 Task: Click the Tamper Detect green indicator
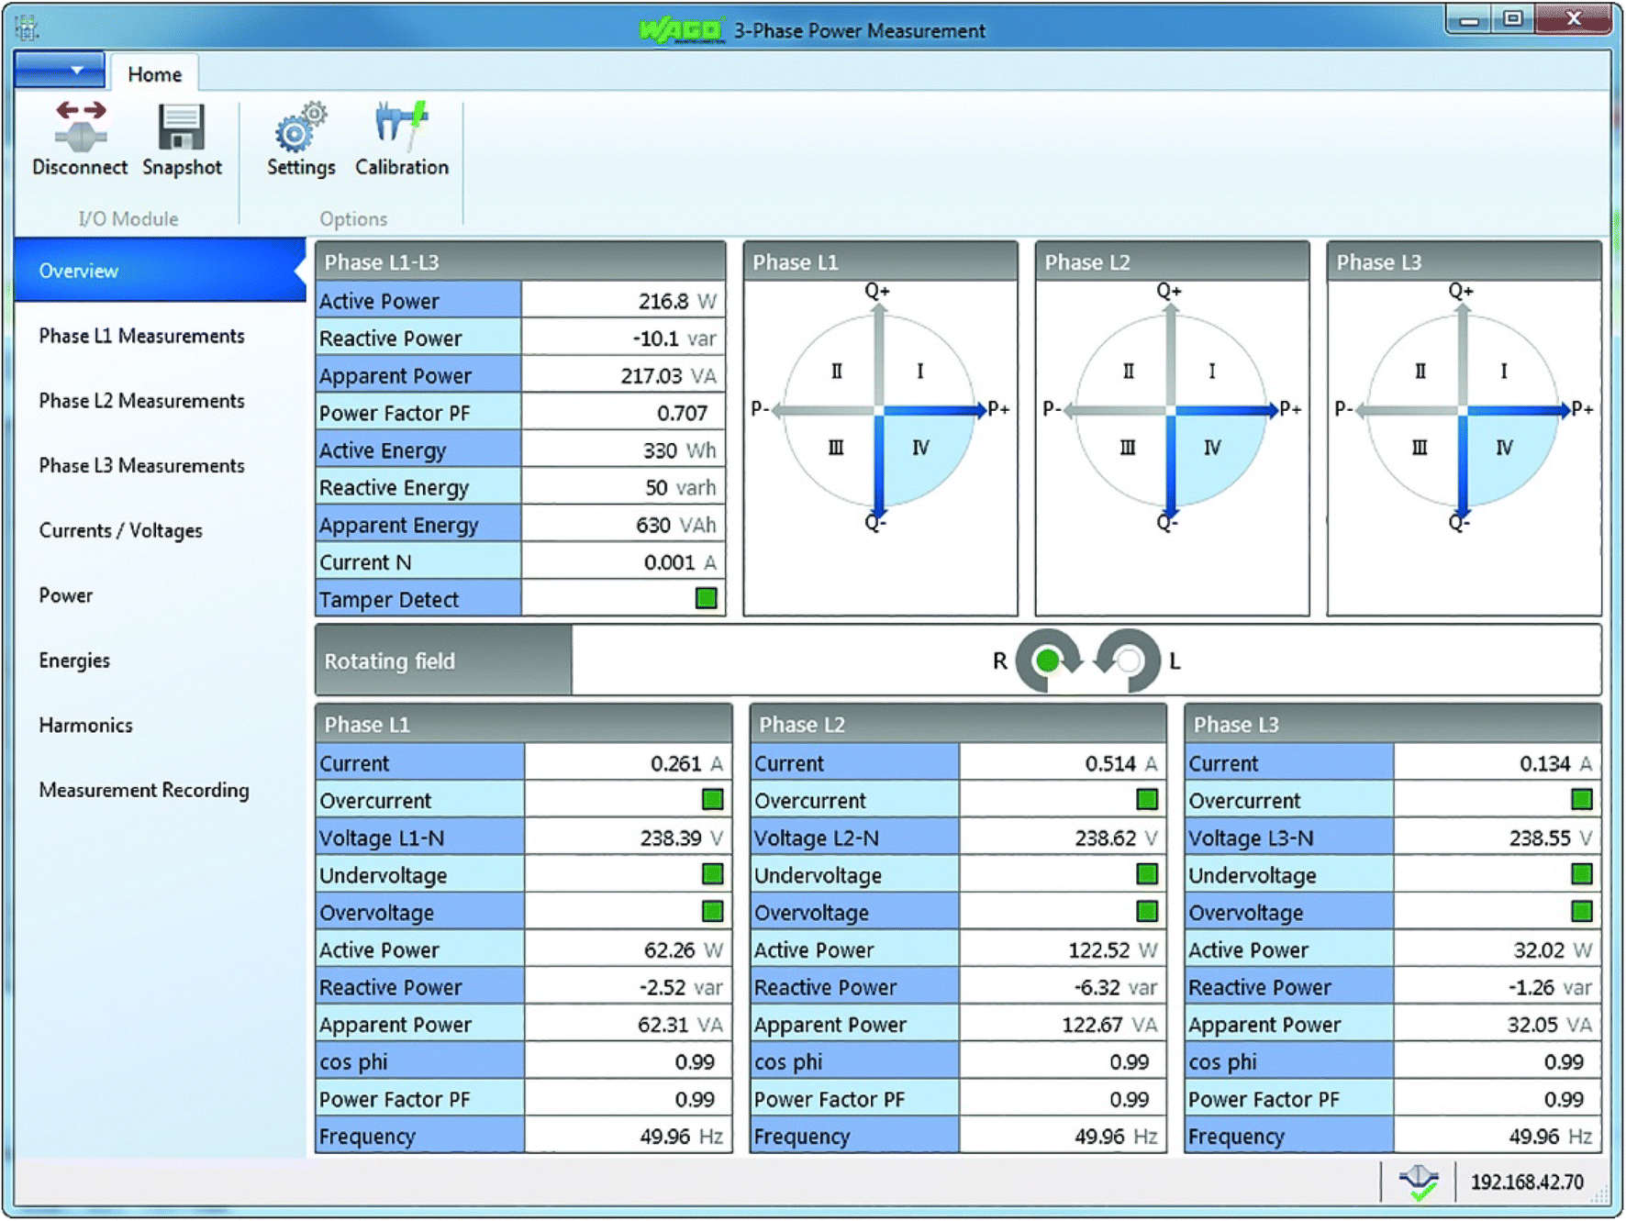706,599
